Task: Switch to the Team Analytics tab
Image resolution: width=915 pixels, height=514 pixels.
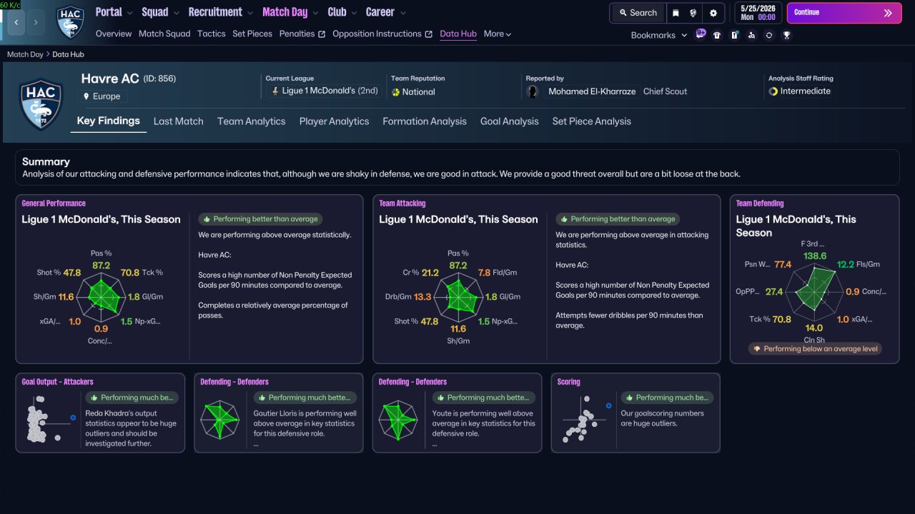Action: click(x=252, y=121)
